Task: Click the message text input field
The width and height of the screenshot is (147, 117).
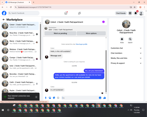Action: click(80, 98)
